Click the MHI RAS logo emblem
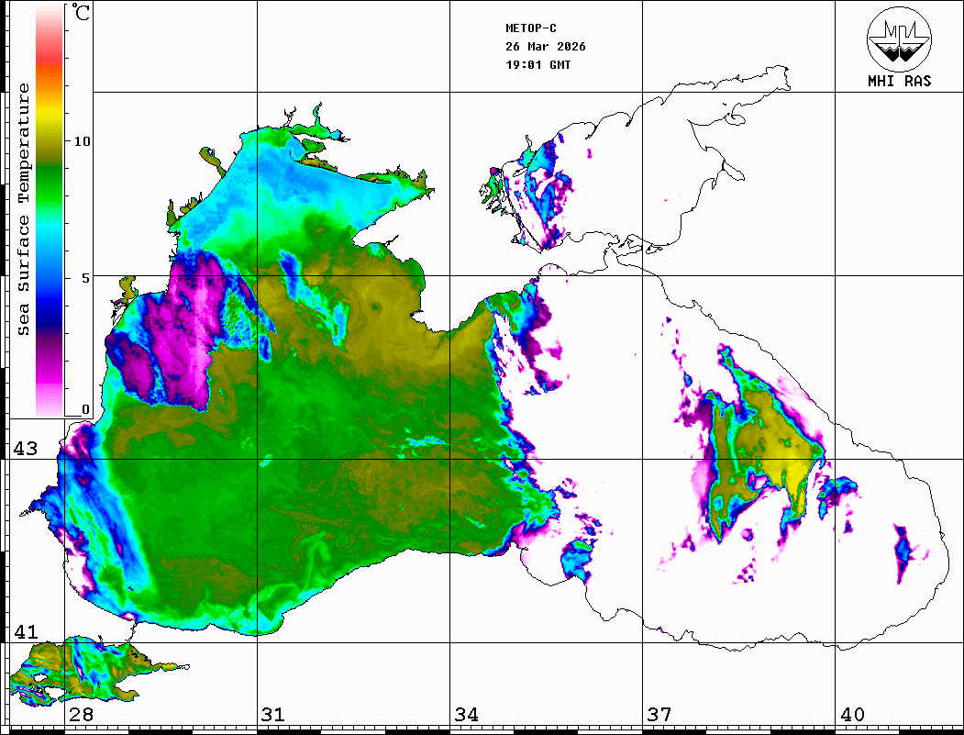 pyautogui.click(x=899, y=38)
